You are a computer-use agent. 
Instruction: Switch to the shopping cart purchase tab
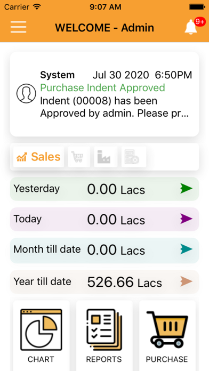[x=79, y=157]
